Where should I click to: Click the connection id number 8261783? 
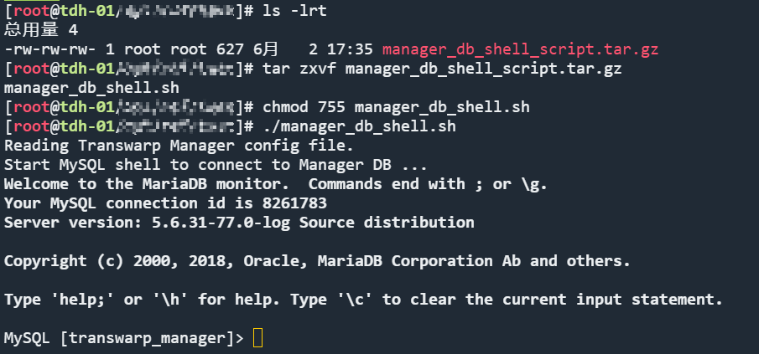[x=294, y=203]
